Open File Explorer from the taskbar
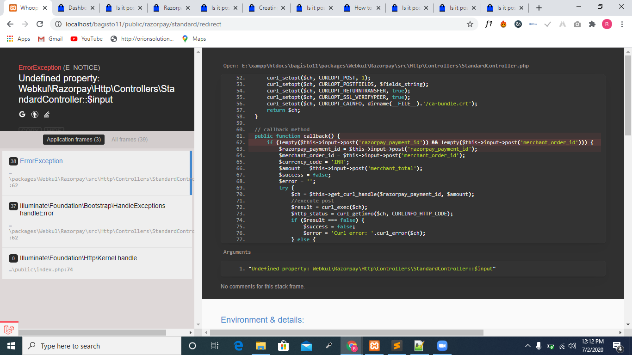Viewport: 632px width, 355px height. [x=261, y=346]
